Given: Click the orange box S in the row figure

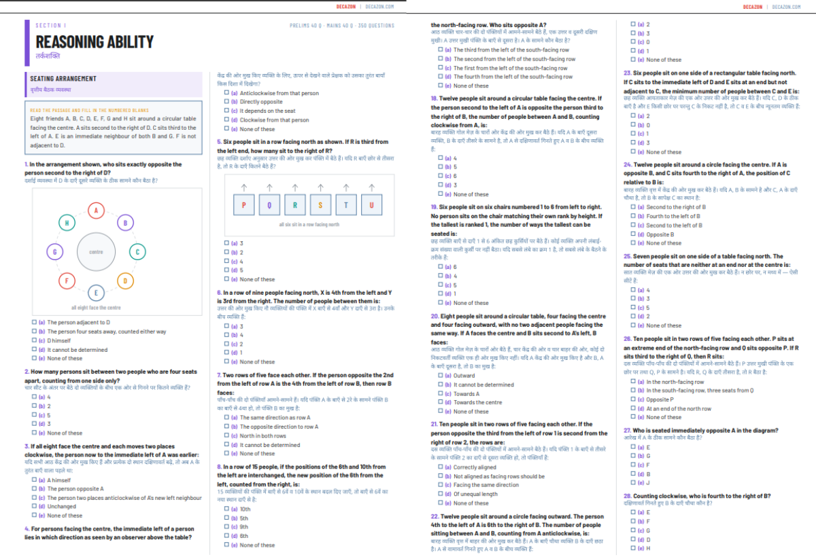Looking at the screenshot, I should 320,204.
